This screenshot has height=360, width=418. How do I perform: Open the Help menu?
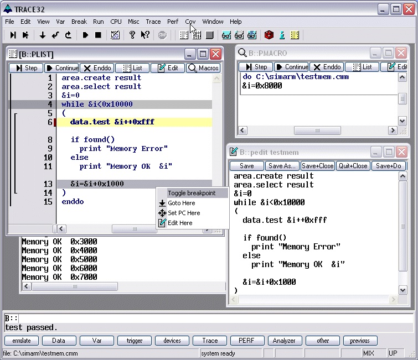[x=236, y=22]
